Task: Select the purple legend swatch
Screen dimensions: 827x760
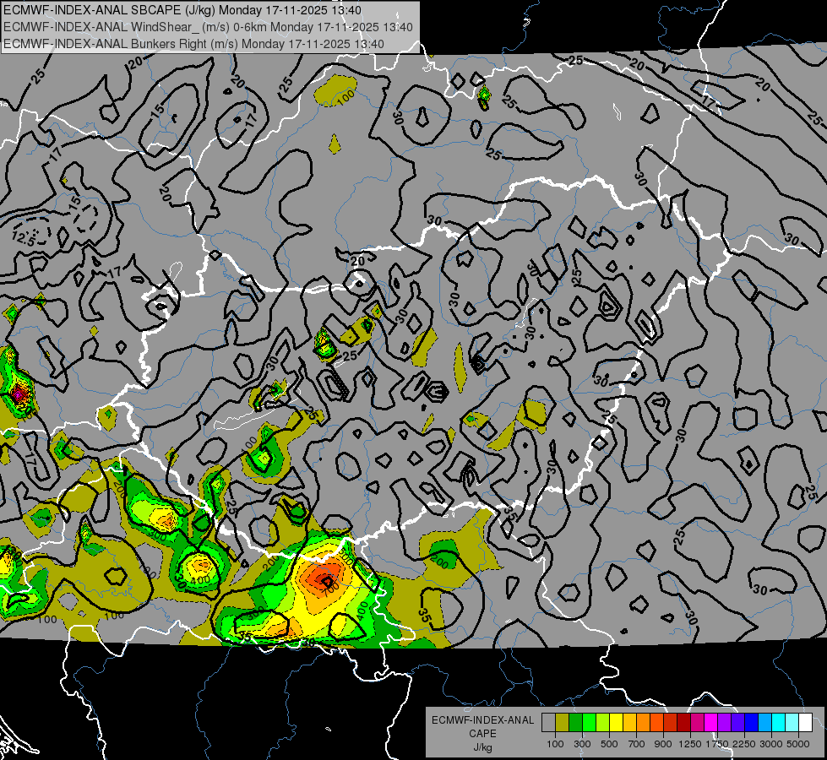Action: coord(725,722)
